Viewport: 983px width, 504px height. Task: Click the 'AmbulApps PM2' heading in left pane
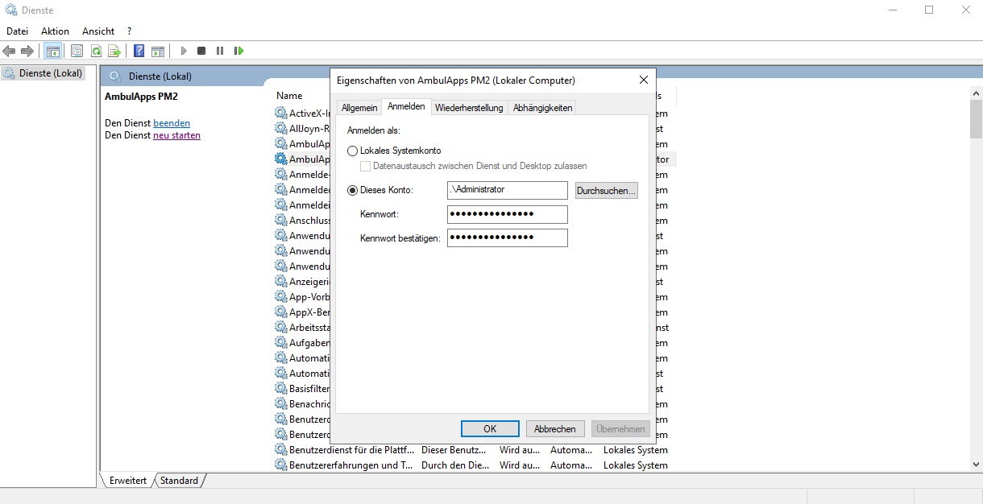[x=141, y=97]
